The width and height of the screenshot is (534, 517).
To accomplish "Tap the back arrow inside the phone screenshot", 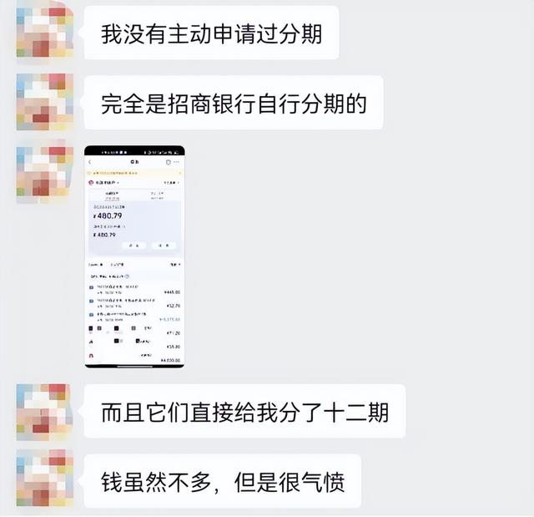I will (x=90, y=162).
